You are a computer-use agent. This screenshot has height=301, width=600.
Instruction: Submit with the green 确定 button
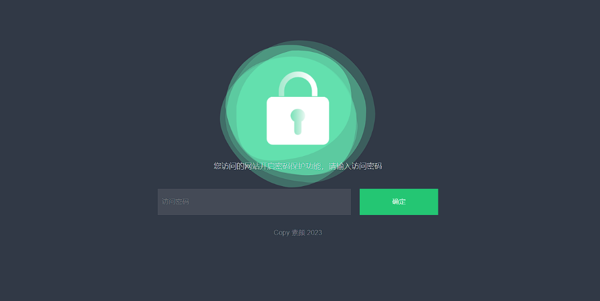tap(399, 201)
